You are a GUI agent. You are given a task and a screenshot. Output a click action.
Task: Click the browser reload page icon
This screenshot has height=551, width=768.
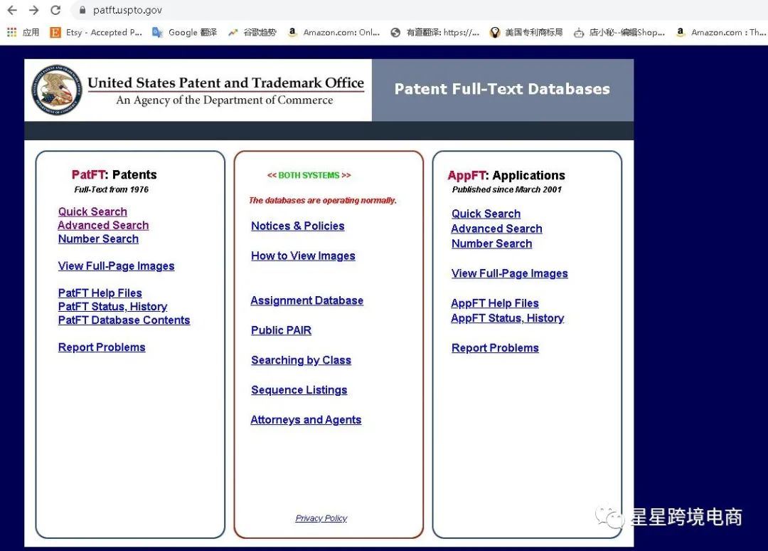55,10
